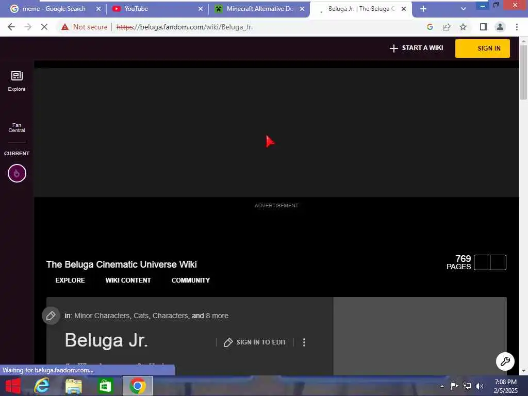Screen dimensions: 528x396
Task: Open Fan Central in sidebar
Action: (x=17, y=128)
